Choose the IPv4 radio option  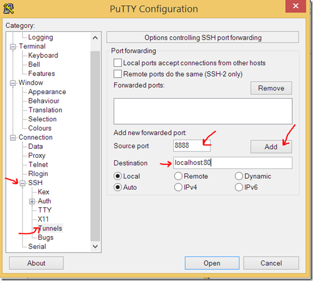tap(178, 188)
